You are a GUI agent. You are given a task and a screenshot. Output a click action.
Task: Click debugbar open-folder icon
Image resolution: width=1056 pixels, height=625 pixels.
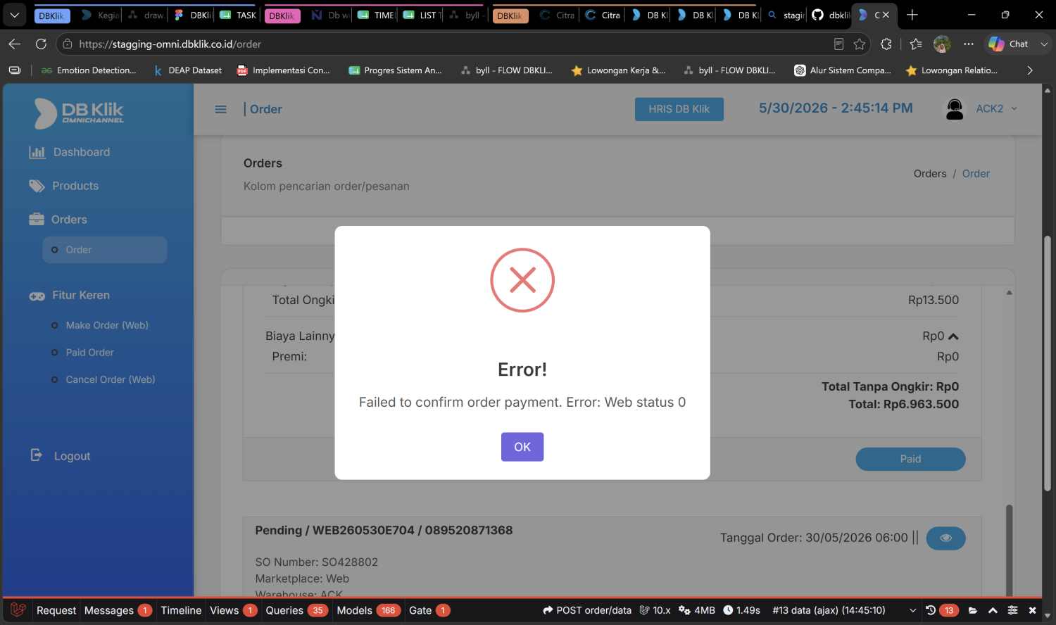point(973,610)
